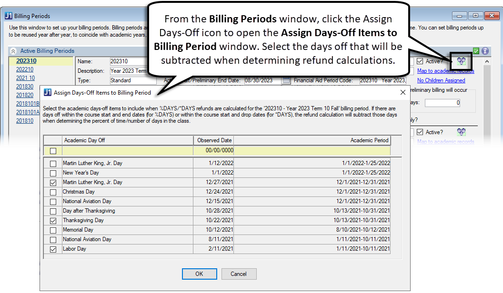Click the Financial Aid Period Code field
This screenshot has height=293, width=503.
coord(382,80)
